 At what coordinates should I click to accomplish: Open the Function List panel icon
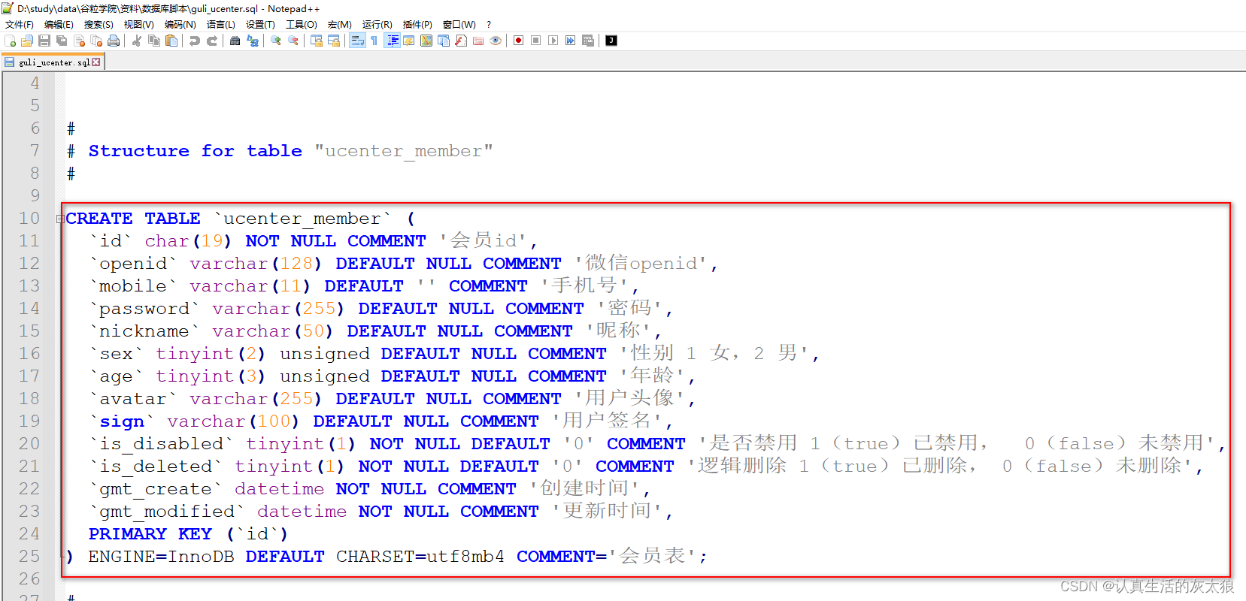[x=461, y=41]
